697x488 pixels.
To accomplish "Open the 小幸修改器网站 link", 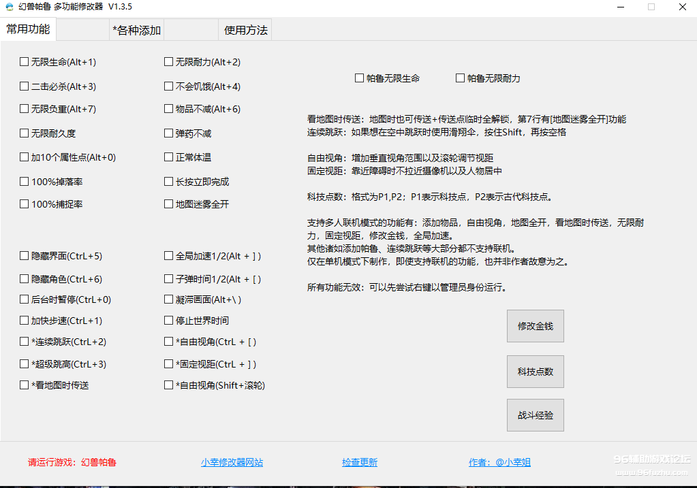I will point(232,463).
